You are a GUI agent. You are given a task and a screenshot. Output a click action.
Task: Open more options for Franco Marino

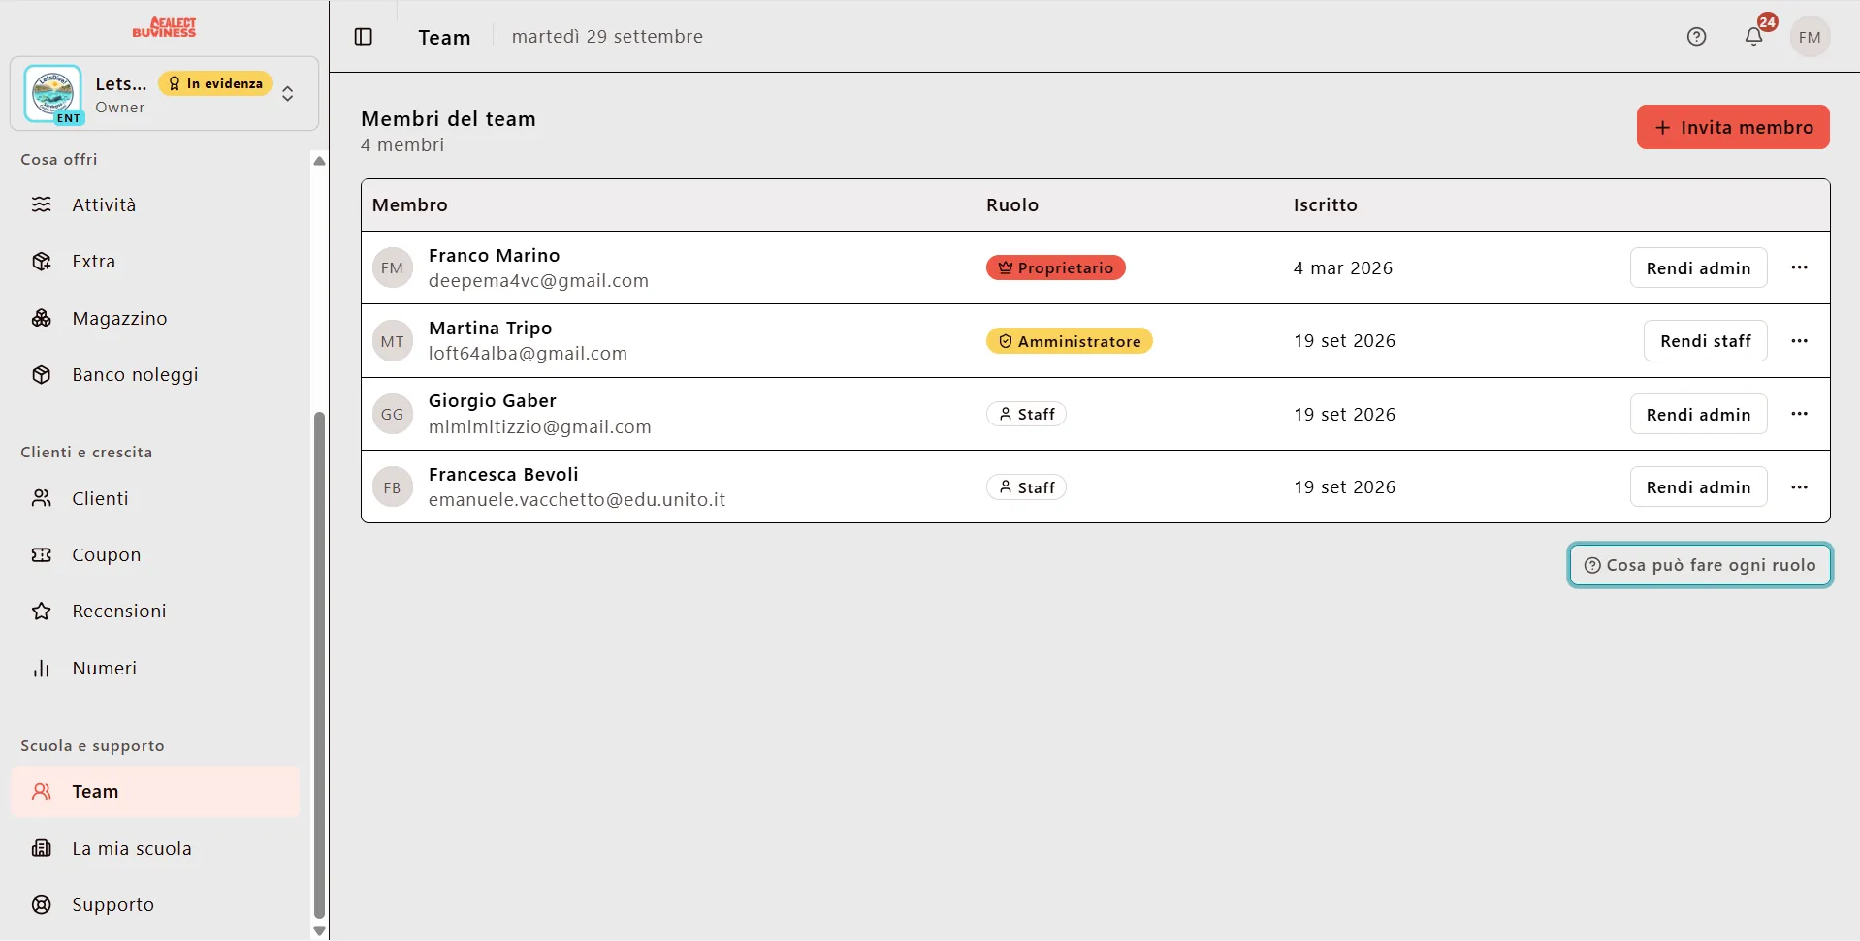coord(1800,267)
